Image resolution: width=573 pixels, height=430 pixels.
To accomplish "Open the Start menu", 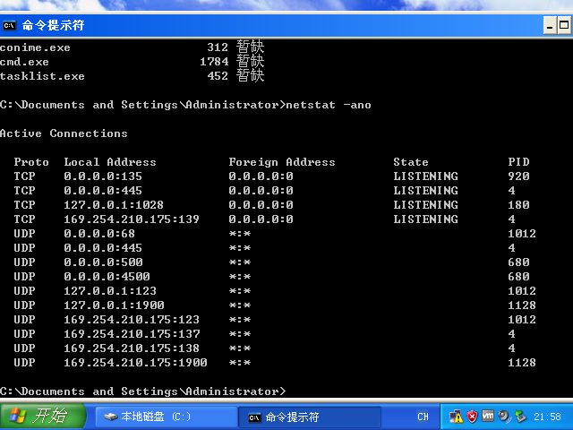I will [x=42, y=416].
